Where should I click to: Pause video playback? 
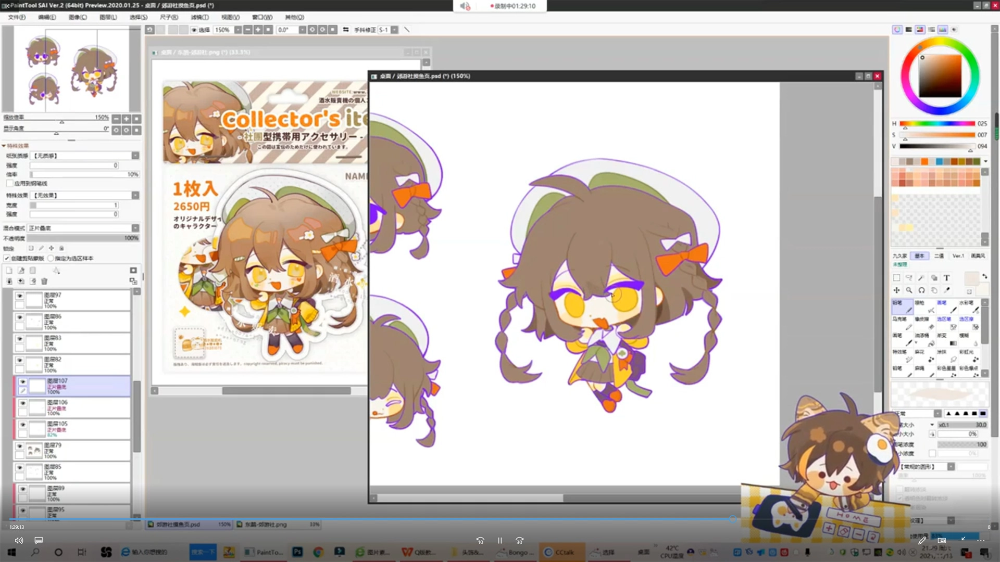coord(499,541)
